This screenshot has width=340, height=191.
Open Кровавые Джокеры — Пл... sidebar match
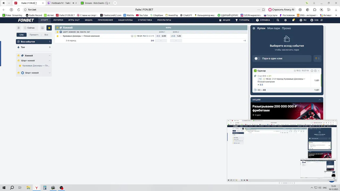click(36, 66)
